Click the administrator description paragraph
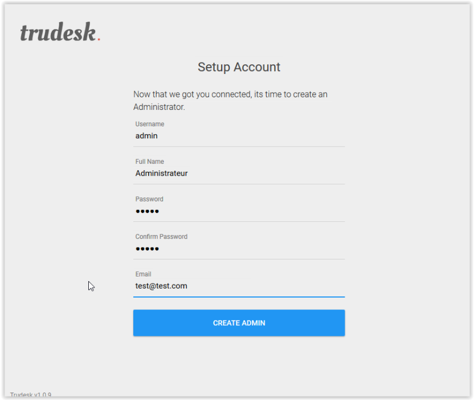Image resolution: width=474 pixels, height=400 pixels. pyautogui.click(x=230, y=101)
